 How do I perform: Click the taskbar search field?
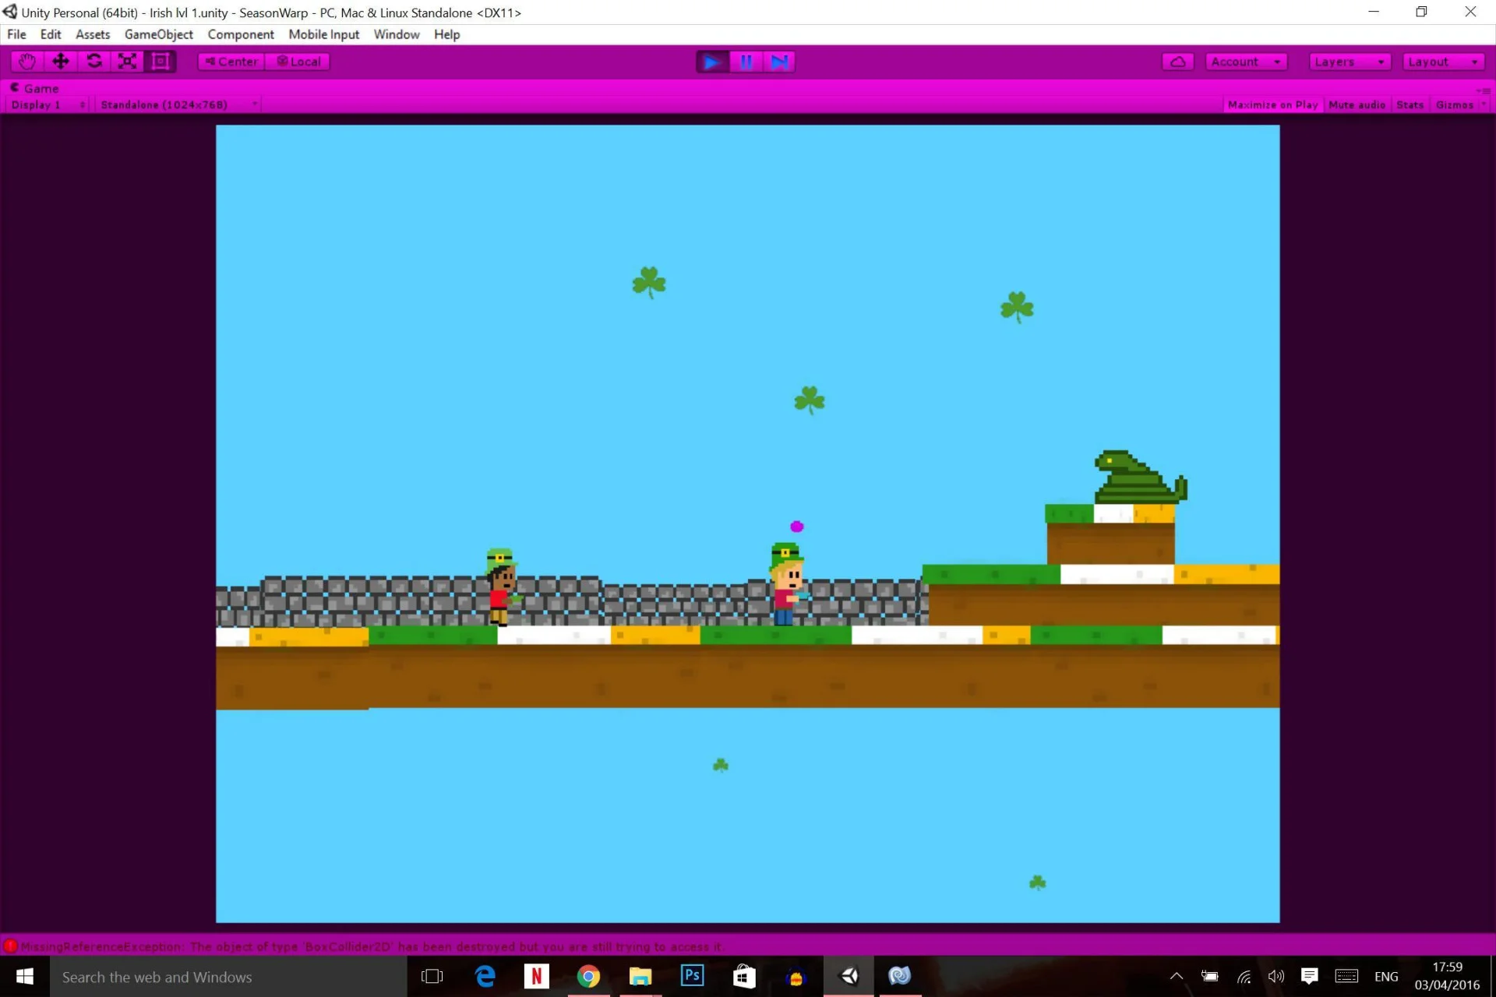click(x=228, y=977)
